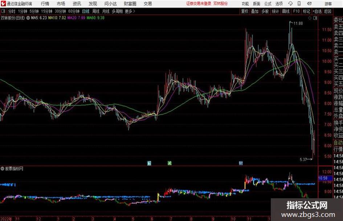
Task: Switch to the 5分钟 period tab
Action: click(x=34, y=11)
